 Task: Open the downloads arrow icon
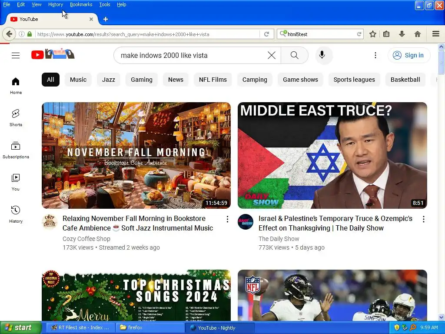[402, 34]
